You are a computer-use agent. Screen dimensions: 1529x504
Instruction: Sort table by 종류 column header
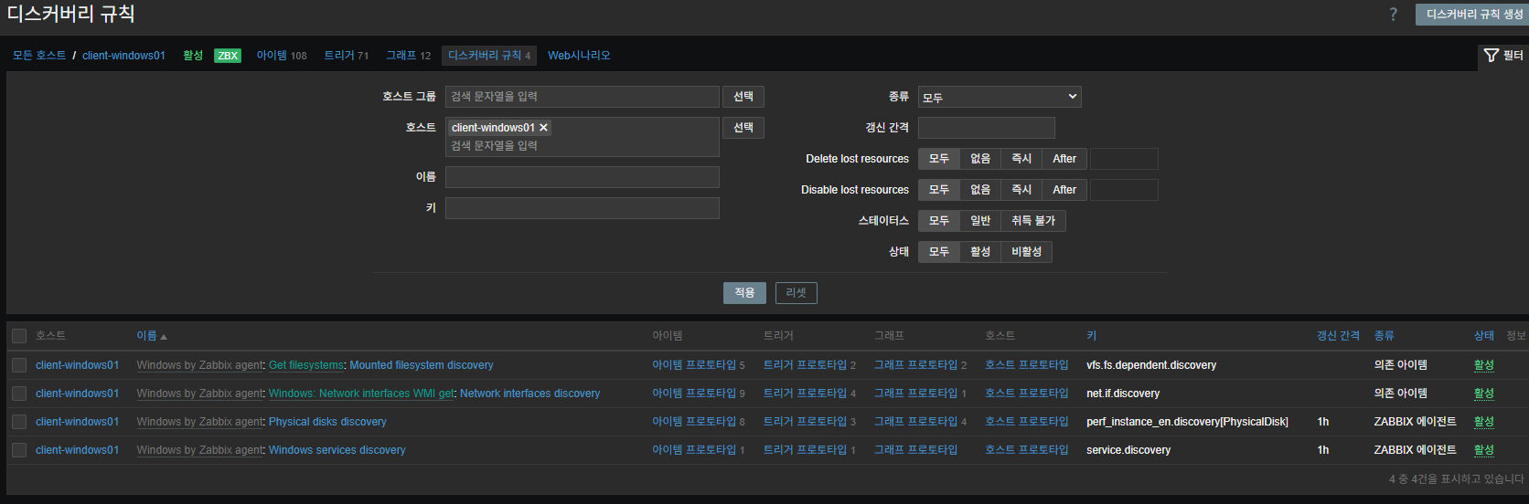coord(1385,336)
